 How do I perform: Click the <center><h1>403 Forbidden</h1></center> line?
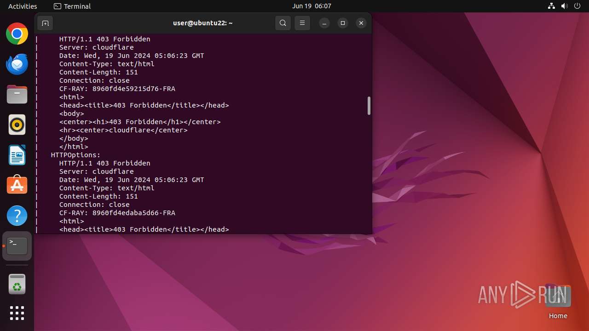tap(140, 122)
